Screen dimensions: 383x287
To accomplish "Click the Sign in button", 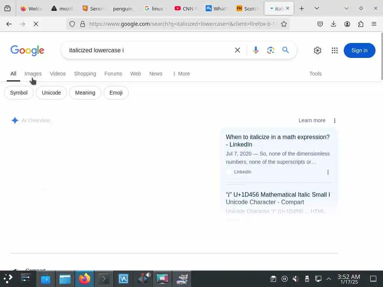I will tap(359, 50).
